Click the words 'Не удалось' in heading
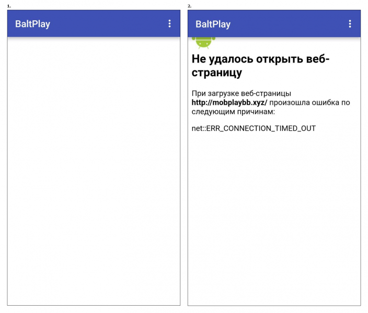 (x=222, y=59)
